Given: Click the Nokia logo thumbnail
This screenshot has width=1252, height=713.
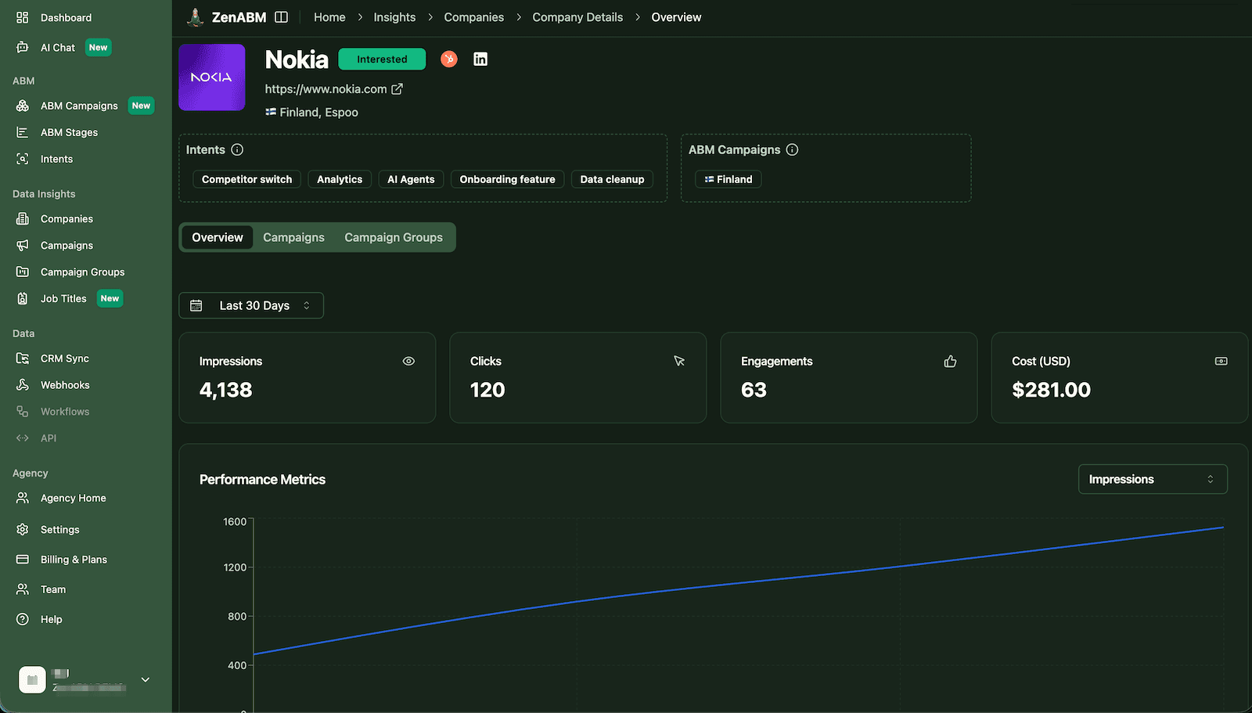Looking at the screenshot, I should (x=211, y=77).
